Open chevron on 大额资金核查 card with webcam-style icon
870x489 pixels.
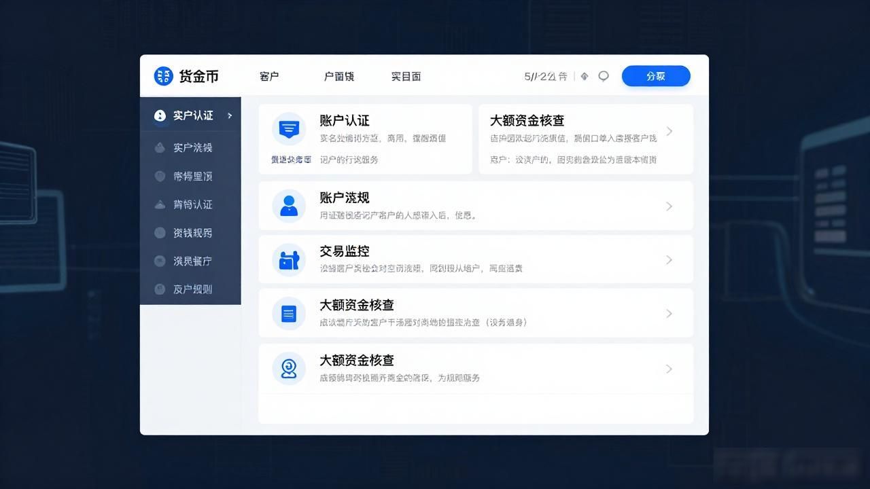[669, 369]
